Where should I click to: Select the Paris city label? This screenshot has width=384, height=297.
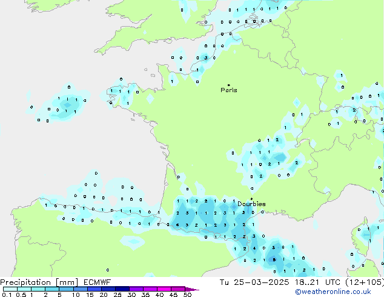229,90
